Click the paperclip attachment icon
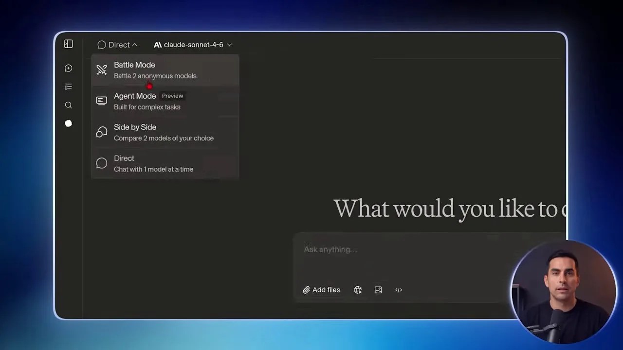 (306, 290)
